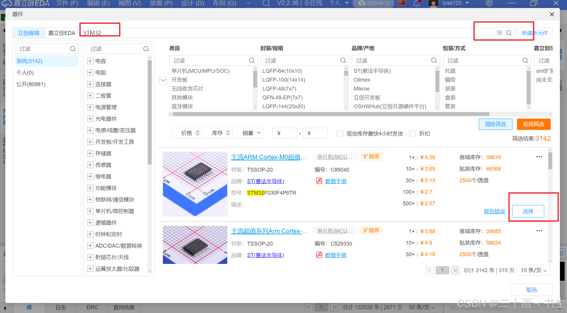Open more options for STM32F030F4P6TR item
This screenshot has height=313, width=567.
[x=539, y=157]
